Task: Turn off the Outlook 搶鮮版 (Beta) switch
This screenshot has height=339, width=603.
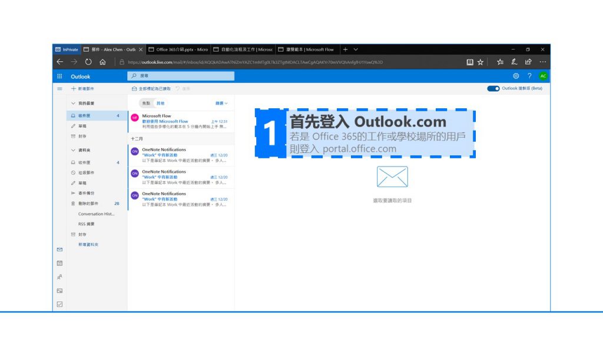Action: click(493, 88)
